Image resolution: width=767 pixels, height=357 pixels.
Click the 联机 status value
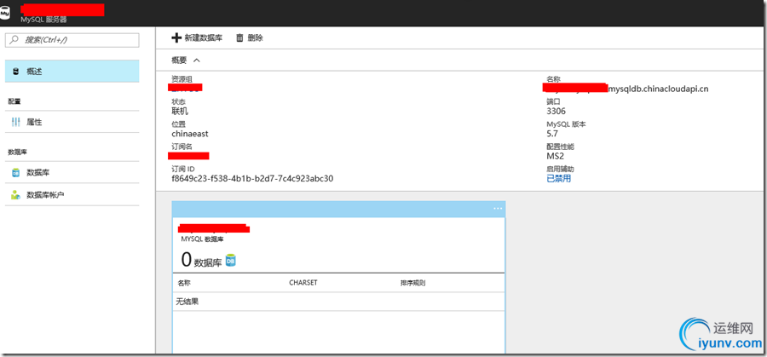click(x=180, y=111)
